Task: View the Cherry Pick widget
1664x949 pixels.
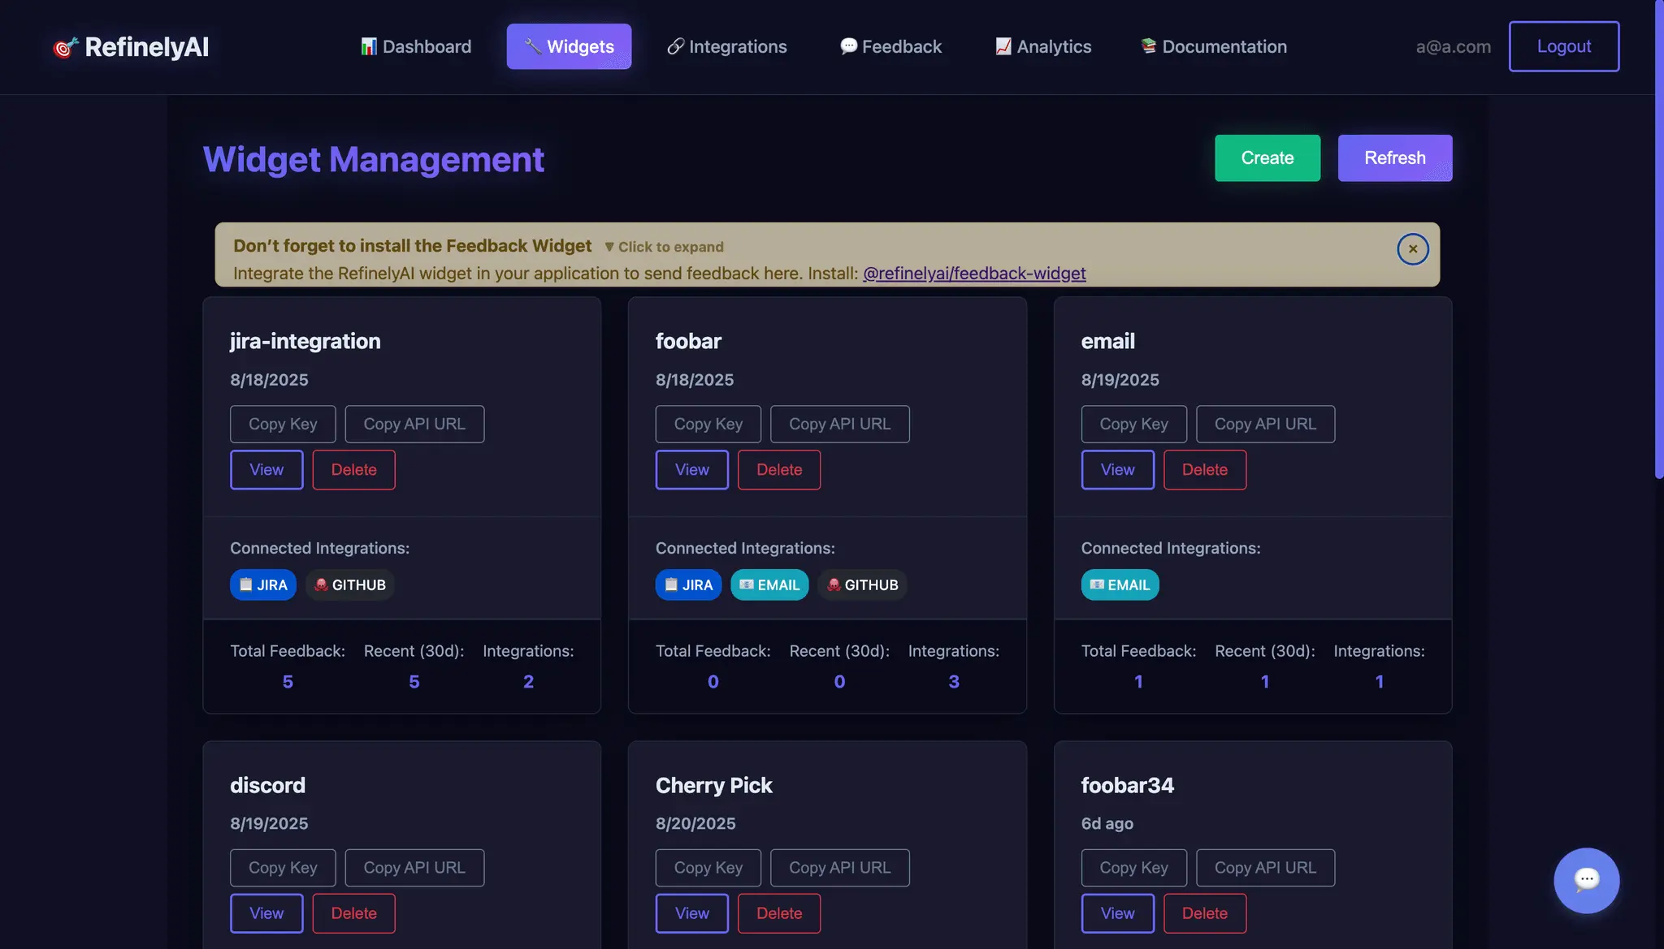Action: coord(691,913)
